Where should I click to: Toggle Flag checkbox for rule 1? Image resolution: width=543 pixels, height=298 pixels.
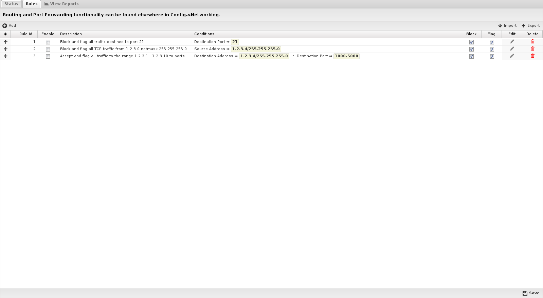[x=492, y=42]
